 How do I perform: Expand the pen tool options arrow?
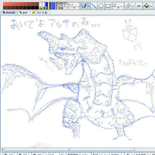pos(89,6)
